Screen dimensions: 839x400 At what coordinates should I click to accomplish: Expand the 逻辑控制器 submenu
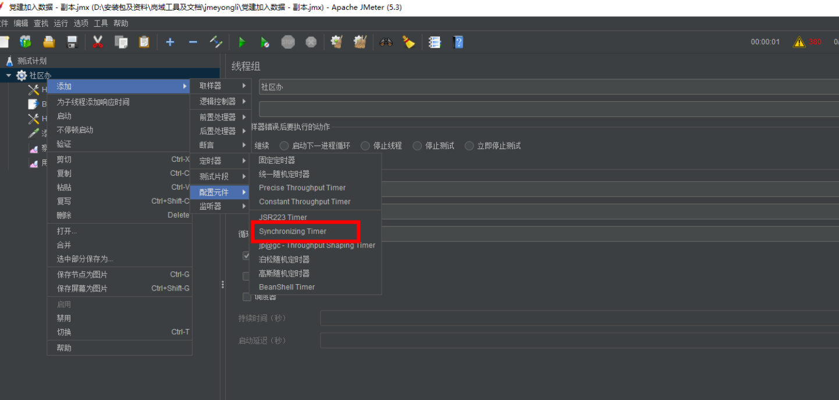click(221, 101)
